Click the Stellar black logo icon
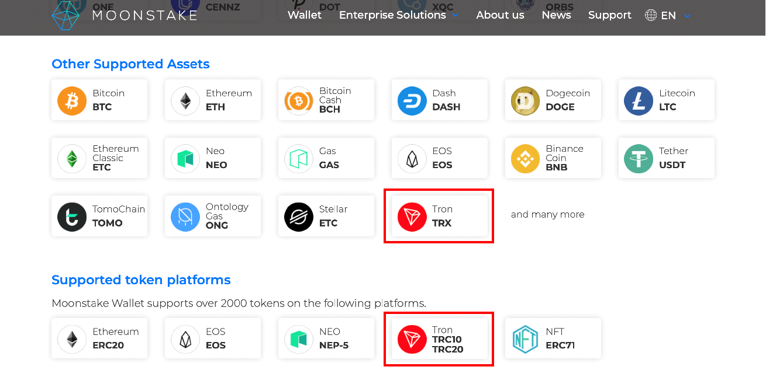Screen dimensions: 766x384 (299, 217)
